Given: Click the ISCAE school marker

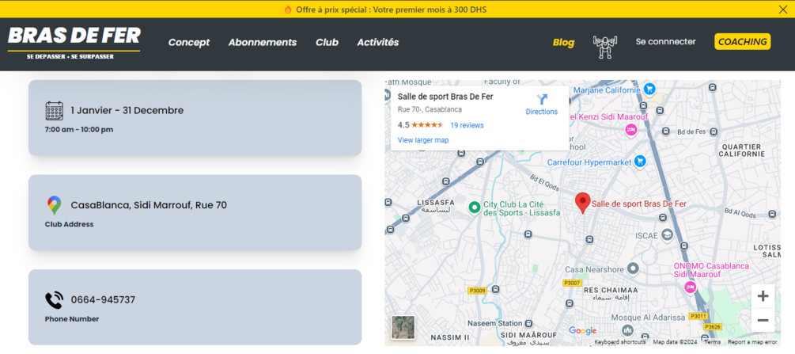Looking at the screenshot, I should 667,234.
